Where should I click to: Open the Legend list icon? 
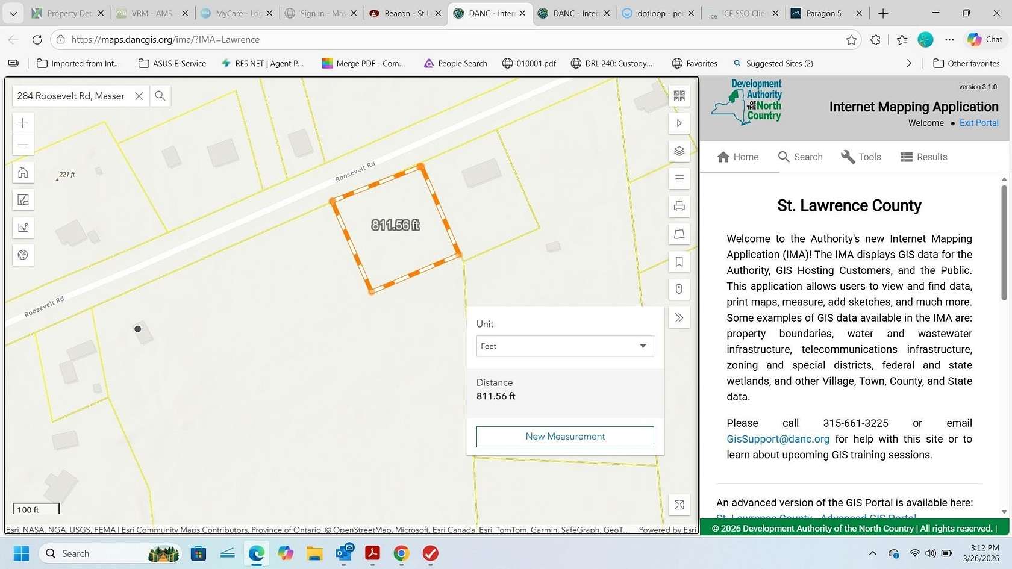pos(679,178)
